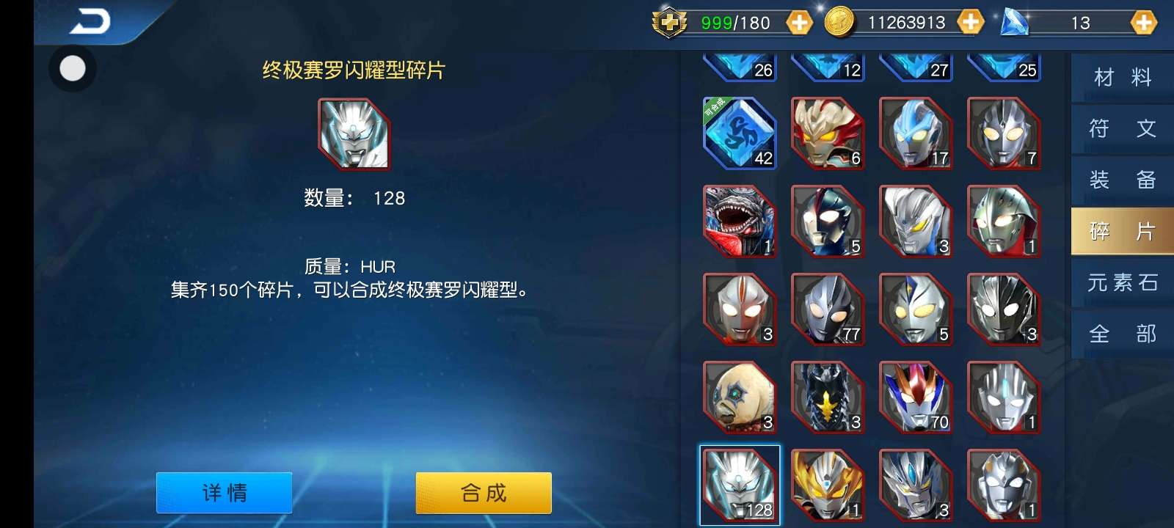Select the fragment showing count 17
This screenshot has width=1174, height=528.
[x=916, y=133]
